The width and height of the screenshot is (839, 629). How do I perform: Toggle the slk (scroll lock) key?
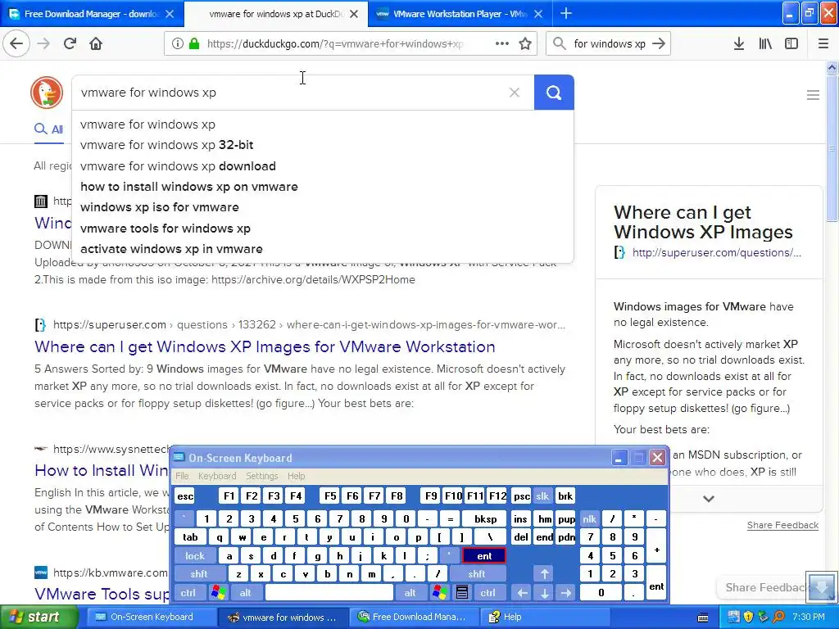coord(542,496)
